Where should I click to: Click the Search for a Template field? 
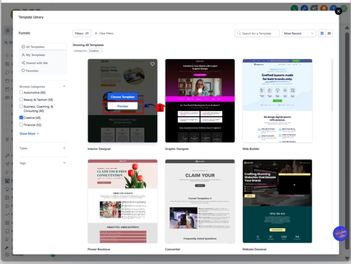coord(257,33)
